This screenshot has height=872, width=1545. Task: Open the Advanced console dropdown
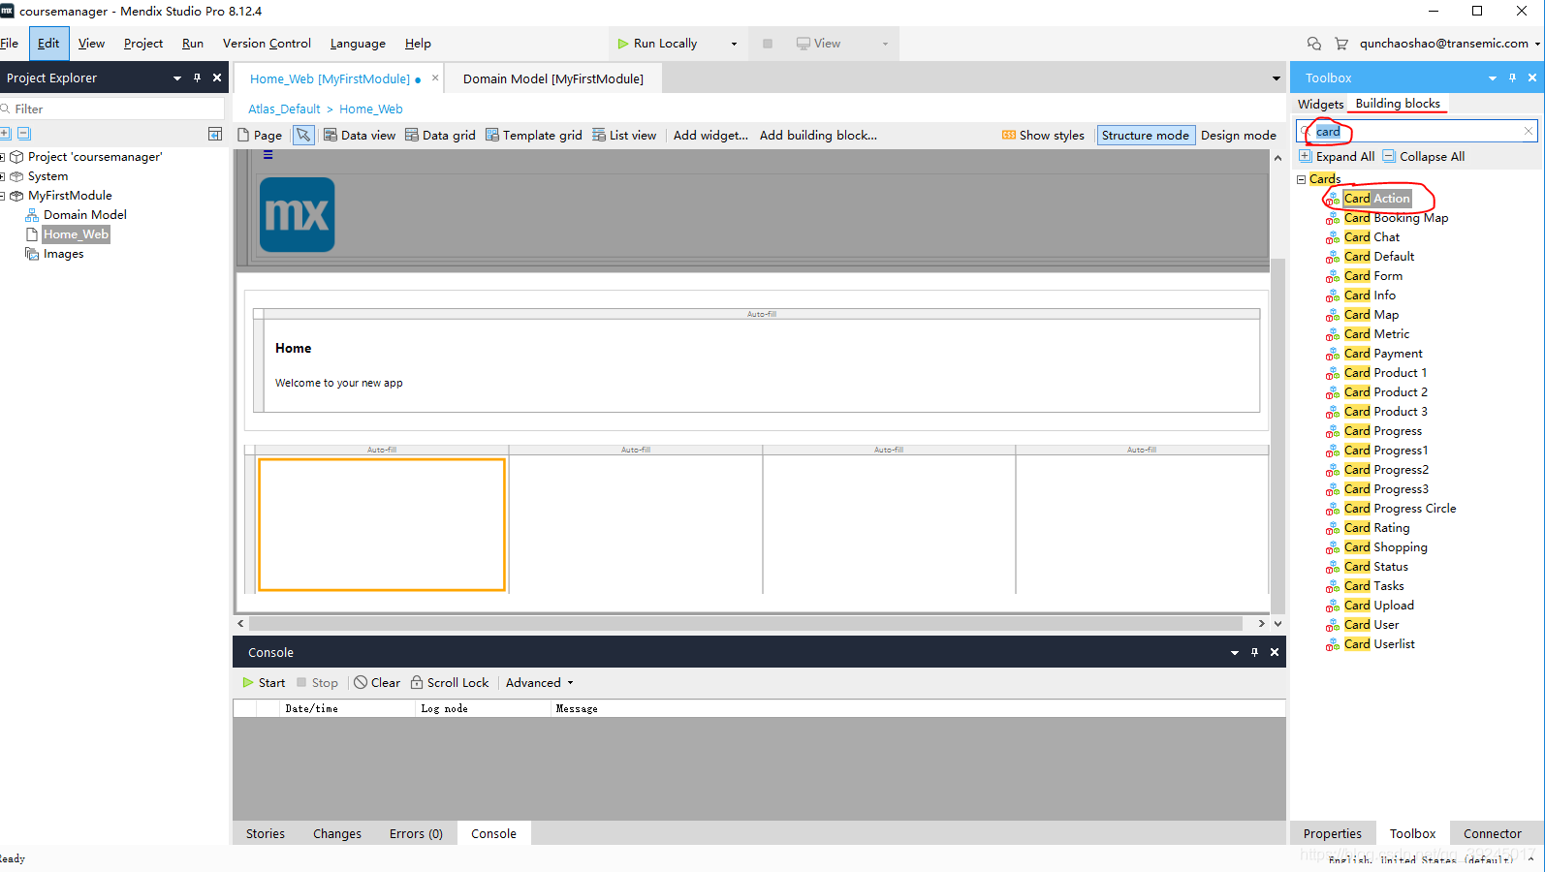click(x=539, y=683)
